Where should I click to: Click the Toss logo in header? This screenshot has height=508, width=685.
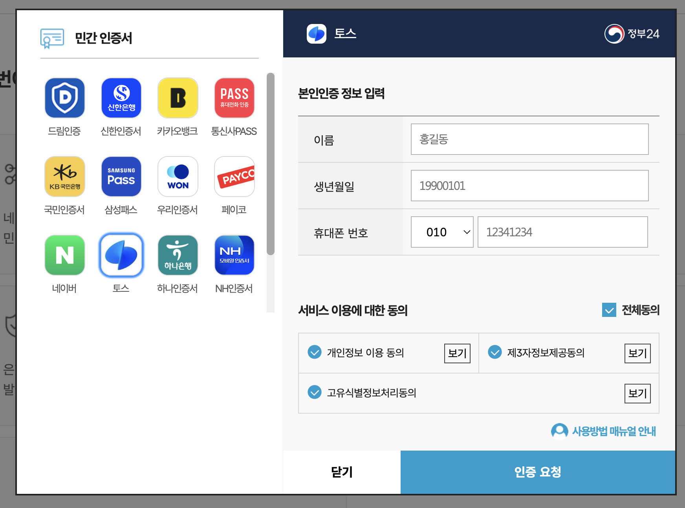tap(317, 34)
